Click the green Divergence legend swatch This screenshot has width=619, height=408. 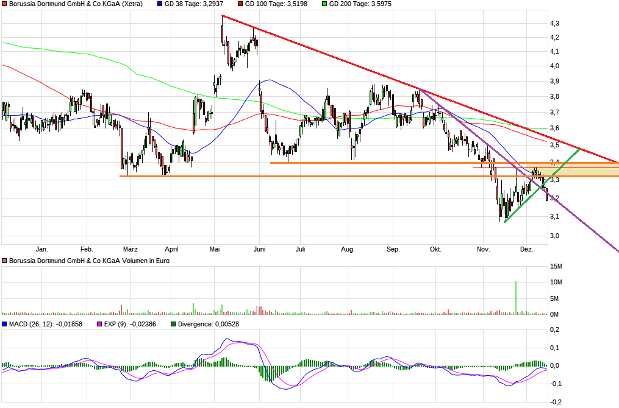pos(173,324)
